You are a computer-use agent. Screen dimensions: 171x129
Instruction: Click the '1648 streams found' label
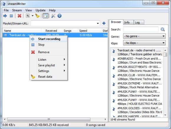pos(123,120)
